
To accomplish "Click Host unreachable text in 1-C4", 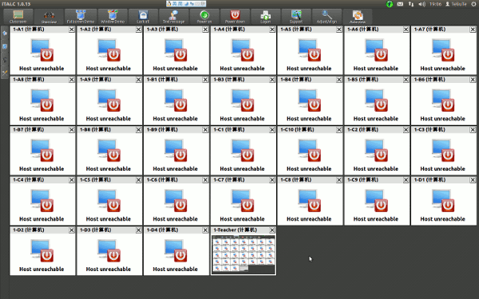I will 42,219.
